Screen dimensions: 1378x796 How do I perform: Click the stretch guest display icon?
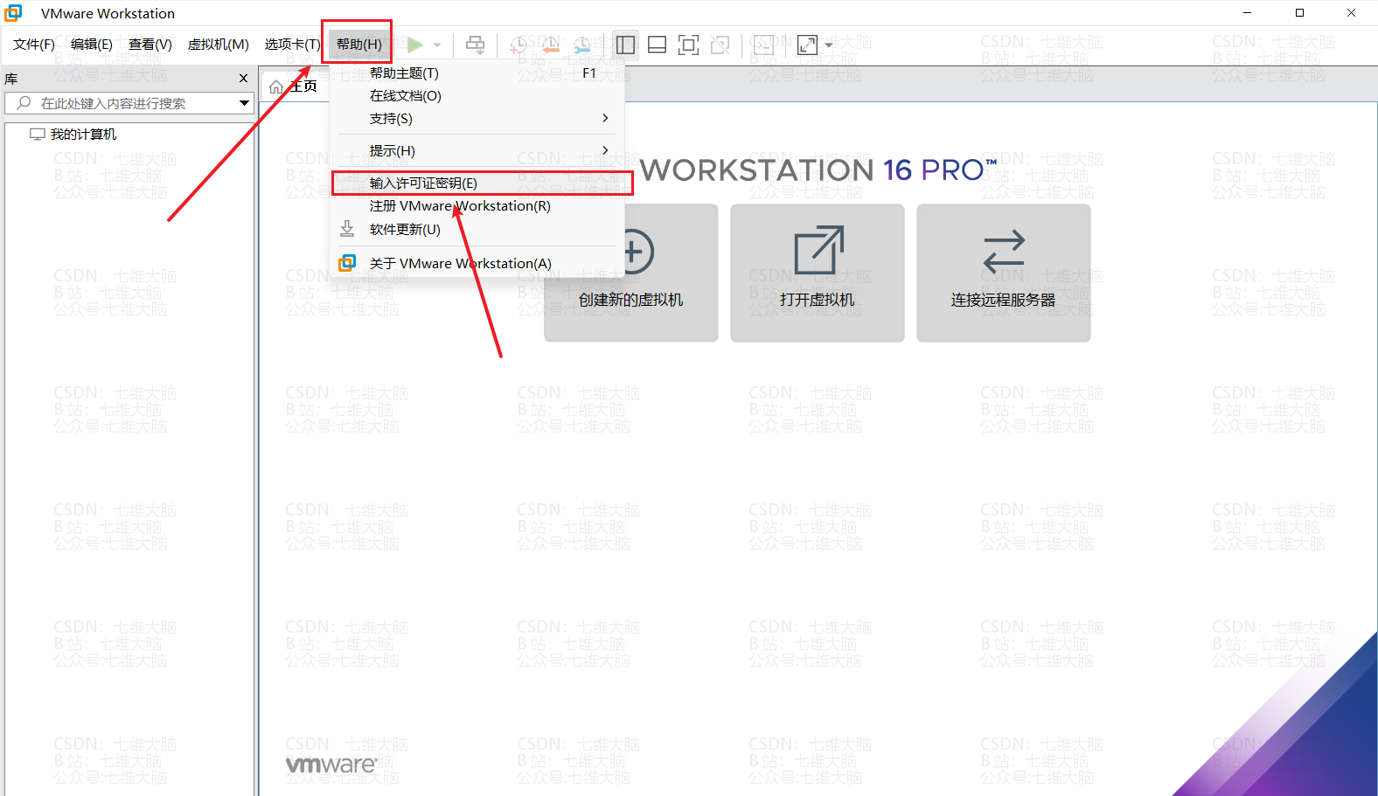(808, 45)
